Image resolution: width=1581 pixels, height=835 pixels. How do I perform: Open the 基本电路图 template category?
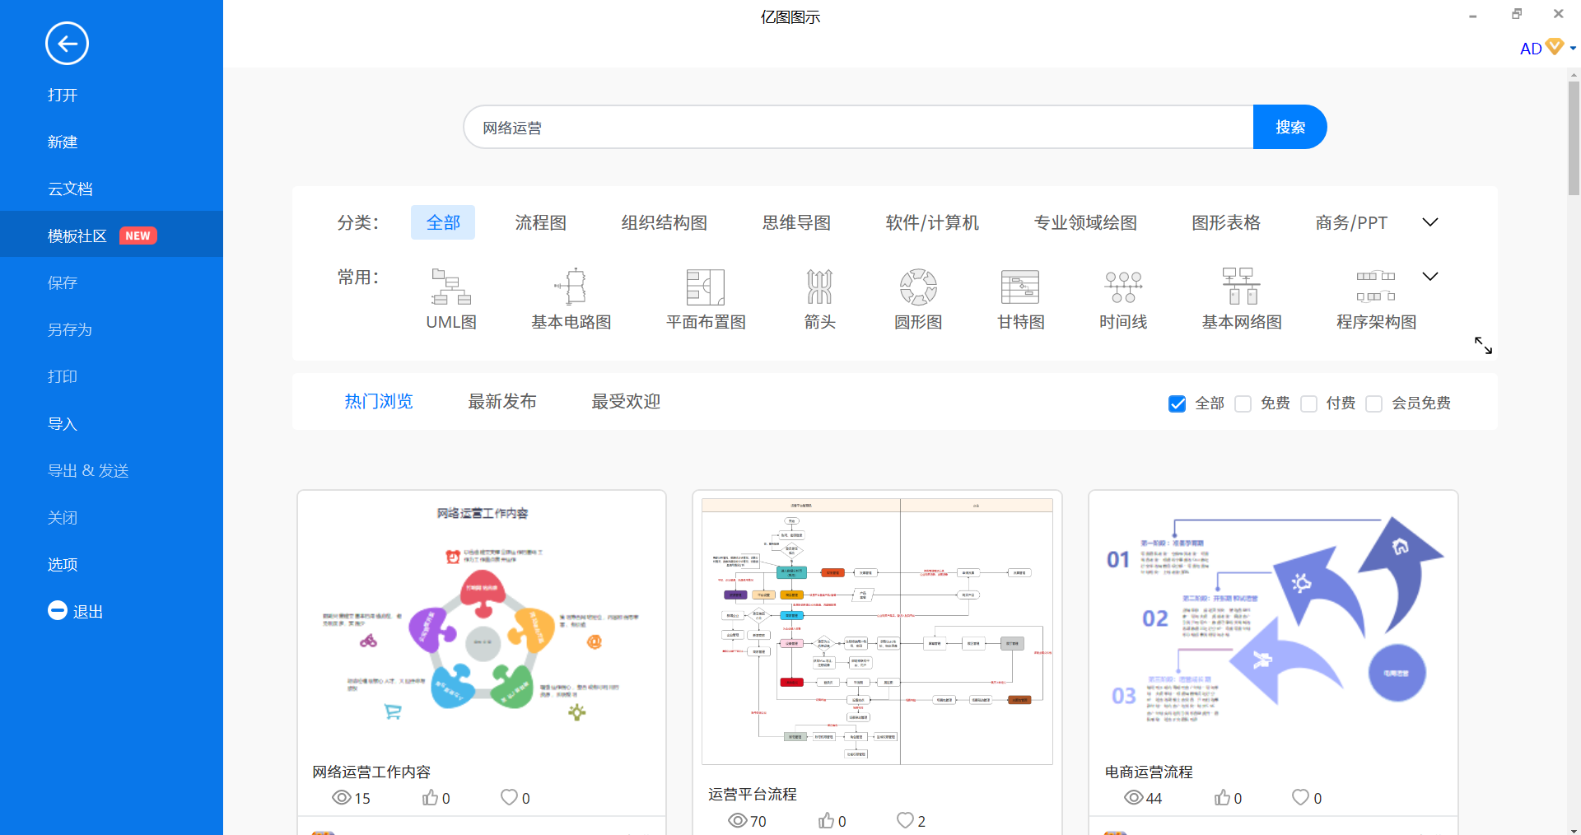[x=571, y=287]
